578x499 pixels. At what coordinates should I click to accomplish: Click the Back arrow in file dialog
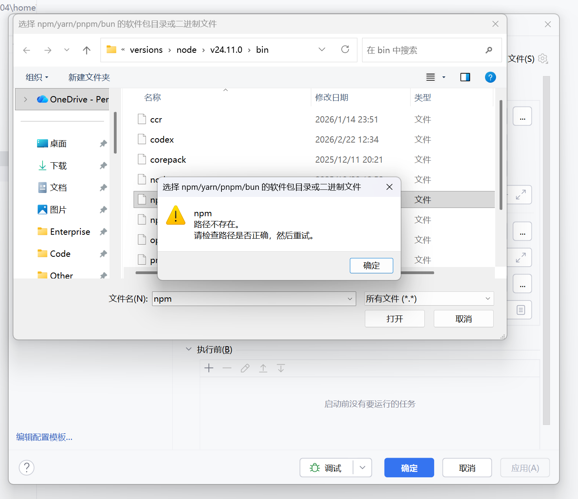(x=27, y=50)
